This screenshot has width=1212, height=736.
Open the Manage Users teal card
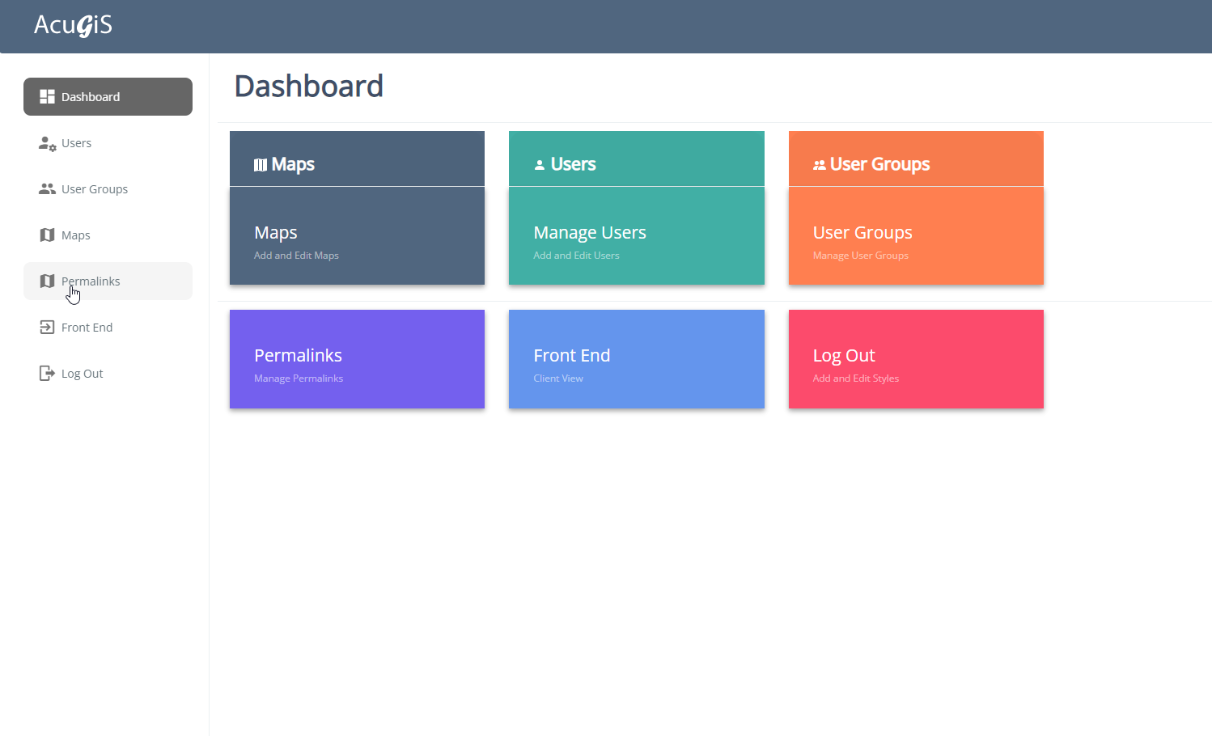click(x=636, y=236)
